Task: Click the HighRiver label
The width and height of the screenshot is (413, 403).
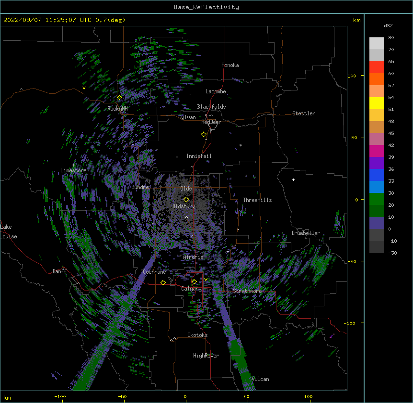Action: pos(206,356)
